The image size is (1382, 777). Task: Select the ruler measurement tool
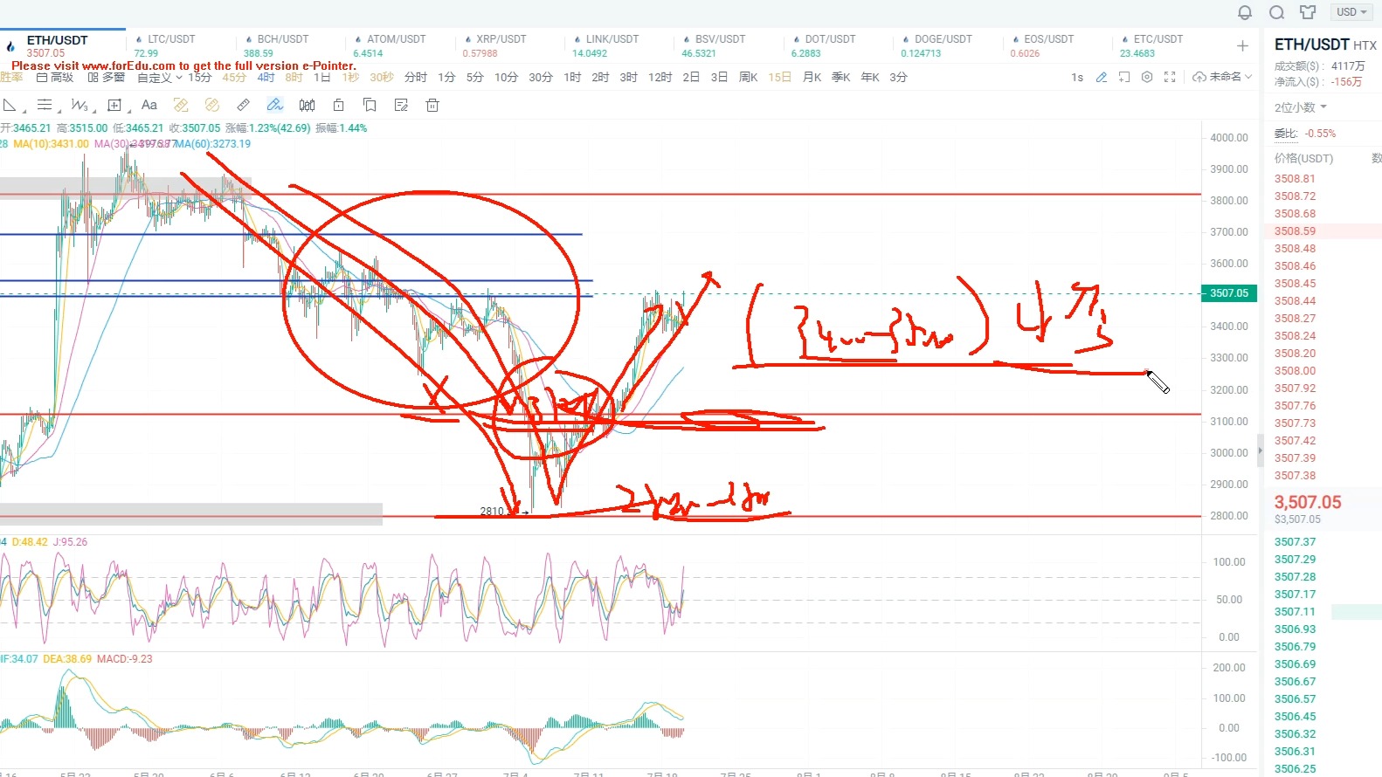[x=244, y=106]
